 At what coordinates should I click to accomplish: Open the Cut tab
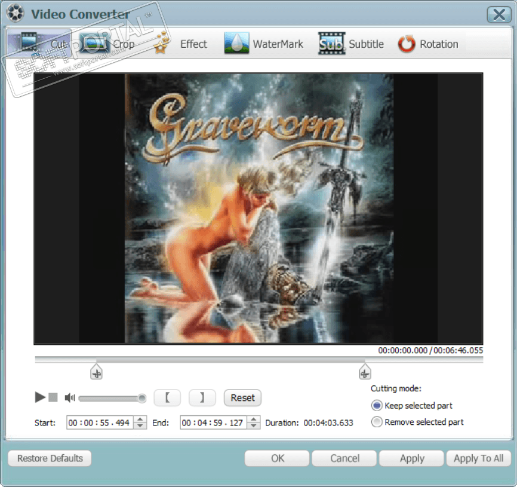click(x=39, y=44)
